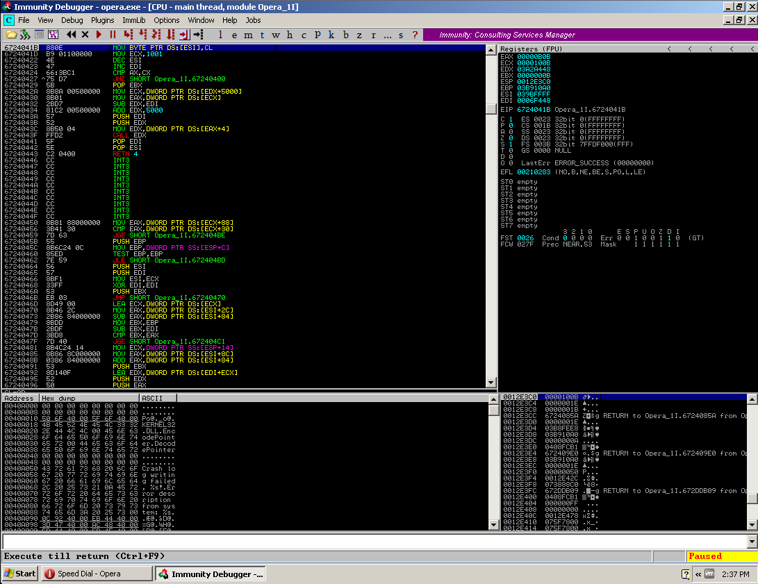
Task: Show References using the 'r' button
Action: pos(373,35)
